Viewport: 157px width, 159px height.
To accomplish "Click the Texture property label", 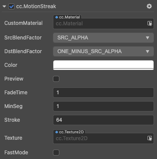I will click(13, 138).
